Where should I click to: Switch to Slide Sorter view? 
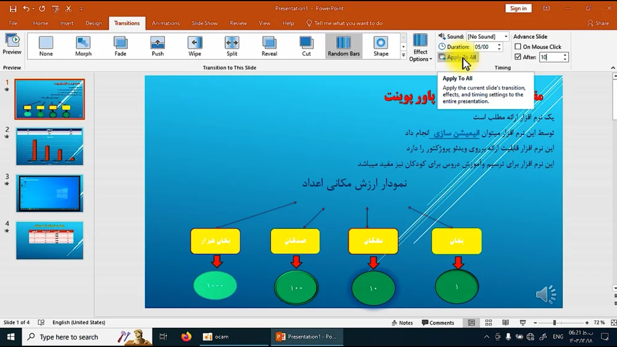[488, 322]
